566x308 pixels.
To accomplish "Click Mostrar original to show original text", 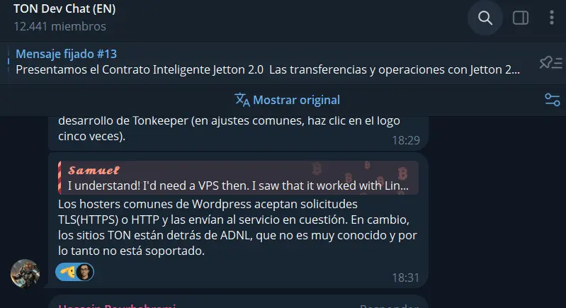I will (x=296, y=100).
